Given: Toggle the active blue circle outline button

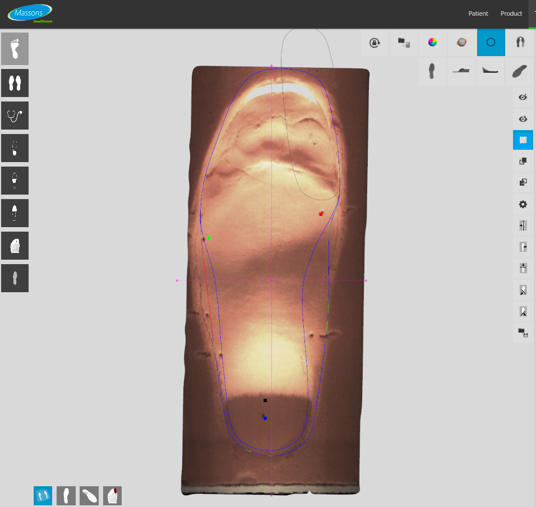Looking at the screenshot, I should pos(491,43).
